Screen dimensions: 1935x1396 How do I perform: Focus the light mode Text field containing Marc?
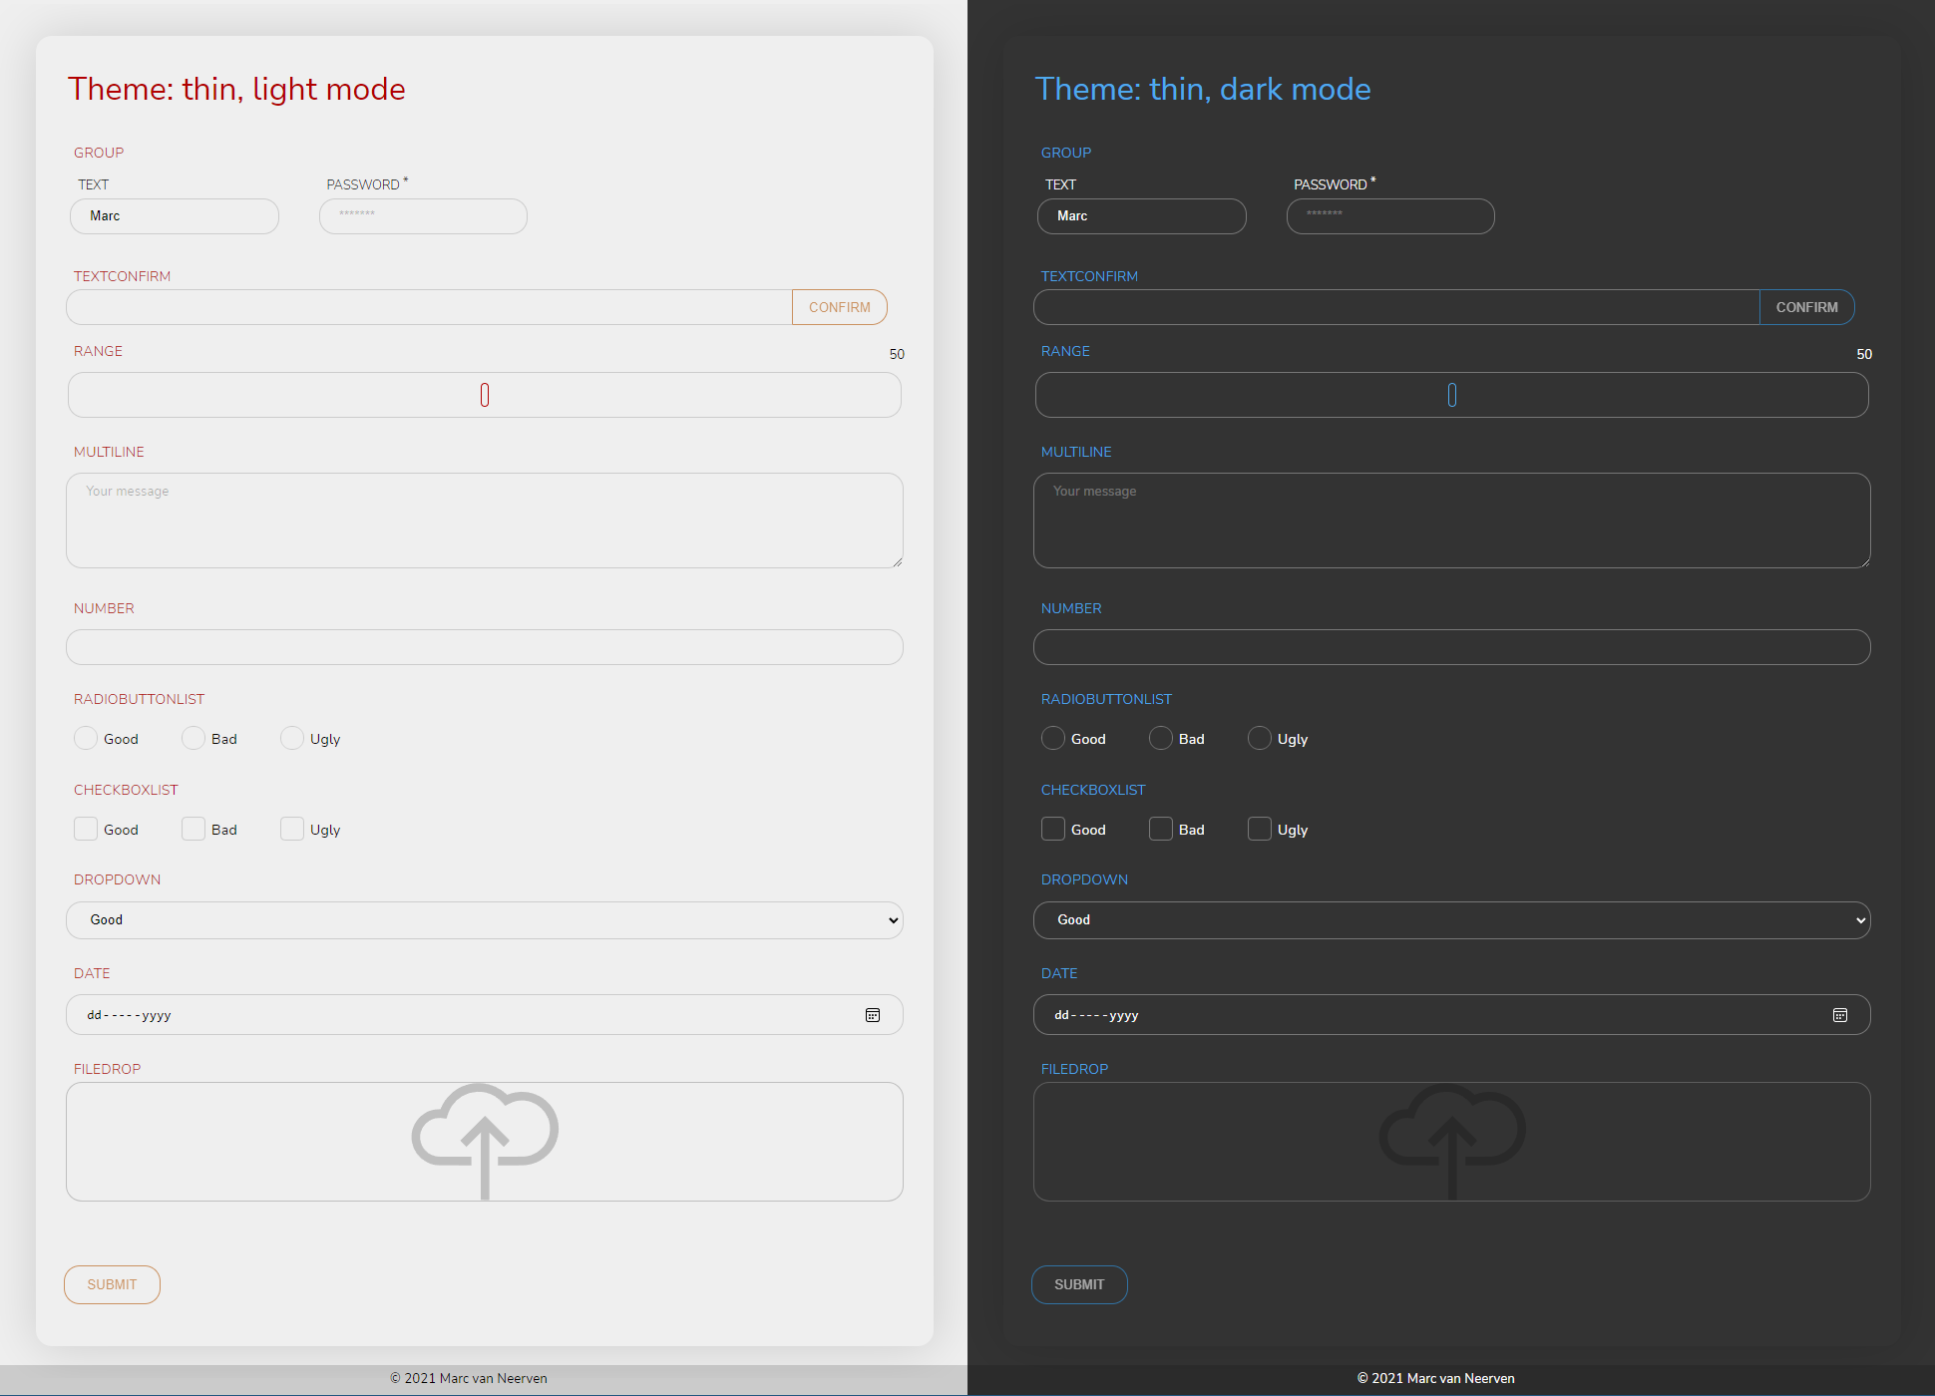click(x=175, y=216)
